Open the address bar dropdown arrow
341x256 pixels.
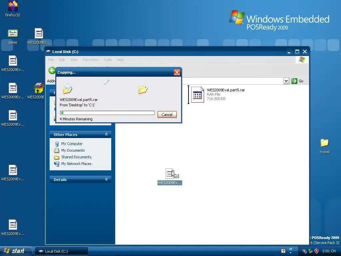(x=286, y=81)
